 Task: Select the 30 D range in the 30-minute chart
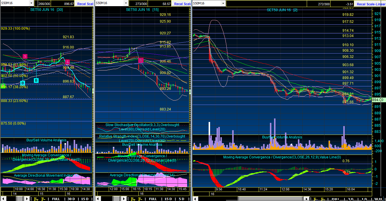tap(71, 199)
